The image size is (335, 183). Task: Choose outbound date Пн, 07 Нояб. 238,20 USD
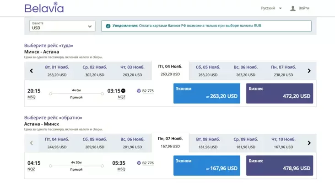283,71
